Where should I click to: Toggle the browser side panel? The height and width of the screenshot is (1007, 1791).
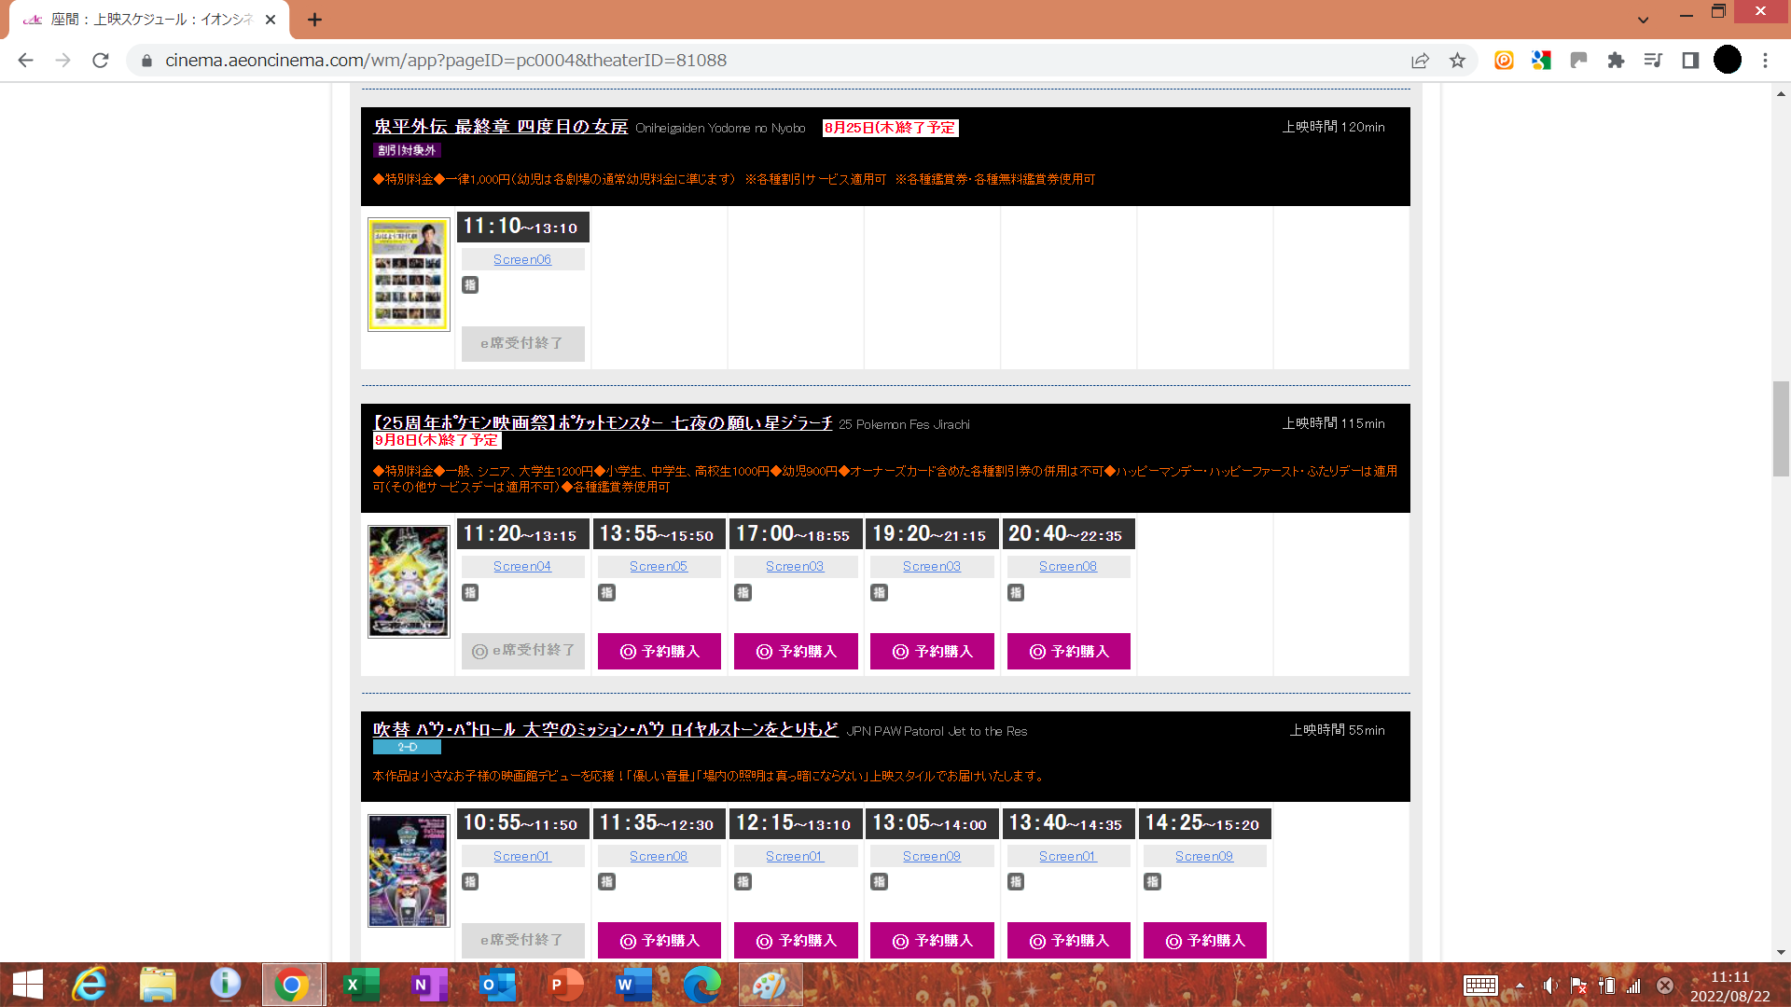1690,61
